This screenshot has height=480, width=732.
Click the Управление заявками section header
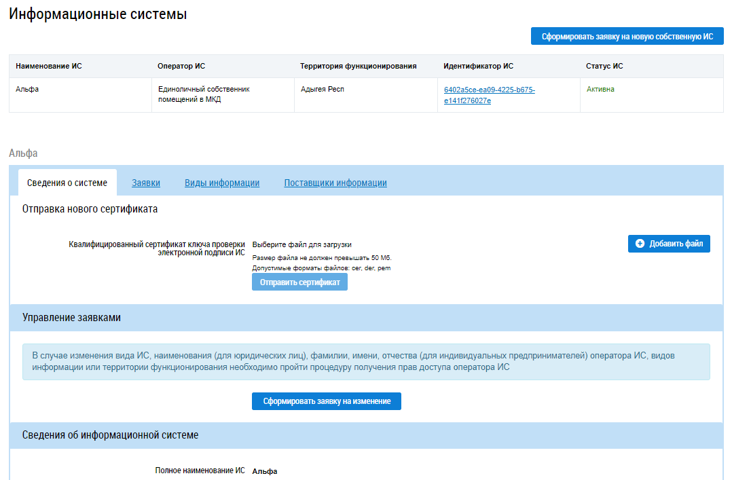point(71,317)
